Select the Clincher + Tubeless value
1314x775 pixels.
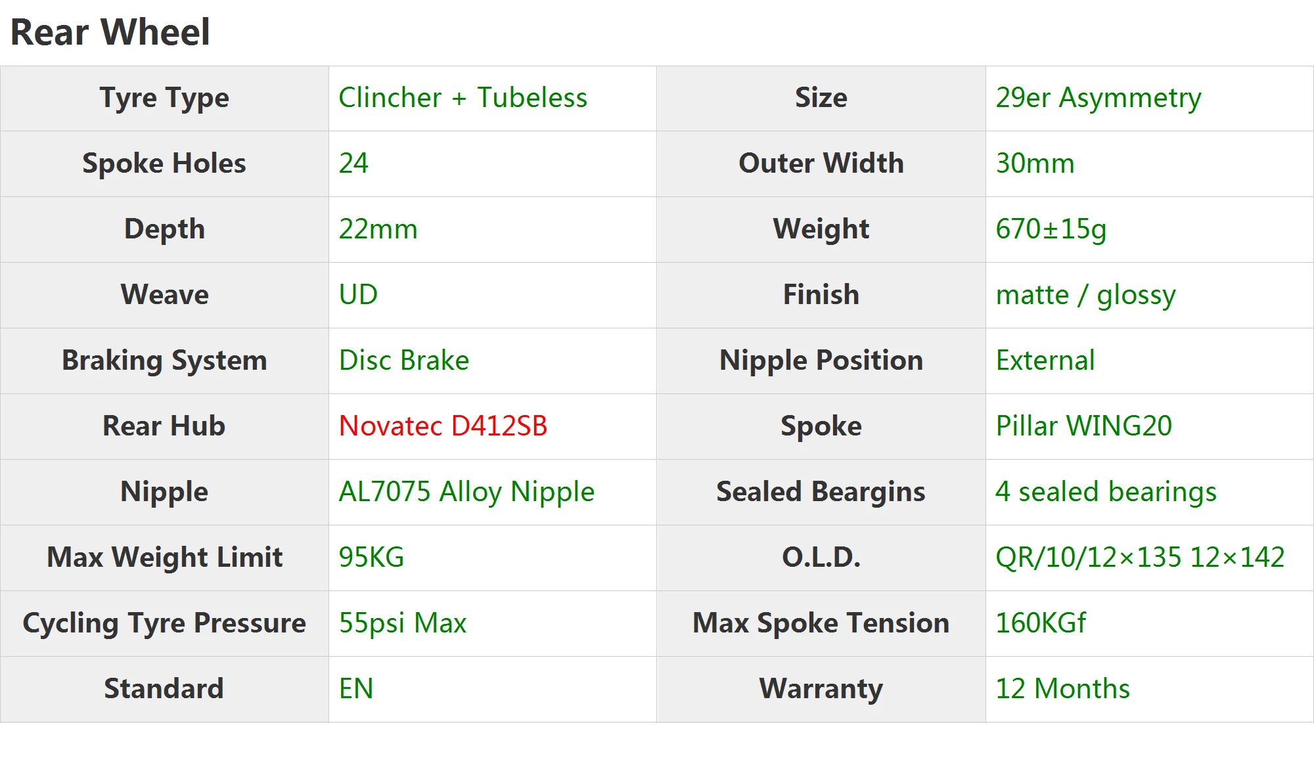(x=463, y=98)
